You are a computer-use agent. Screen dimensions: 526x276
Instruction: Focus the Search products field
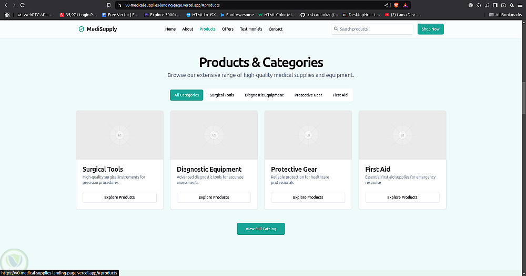point(372,29)
